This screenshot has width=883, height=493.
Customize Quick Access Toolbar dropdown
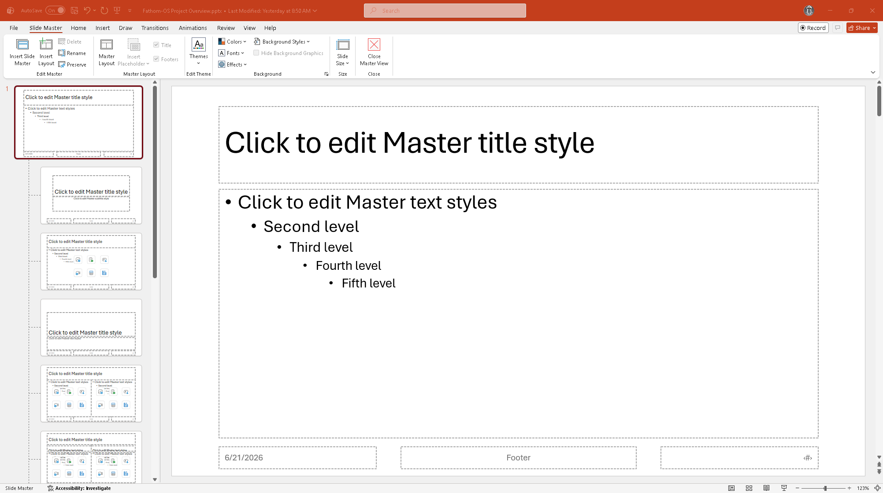[x=130, y=11]
